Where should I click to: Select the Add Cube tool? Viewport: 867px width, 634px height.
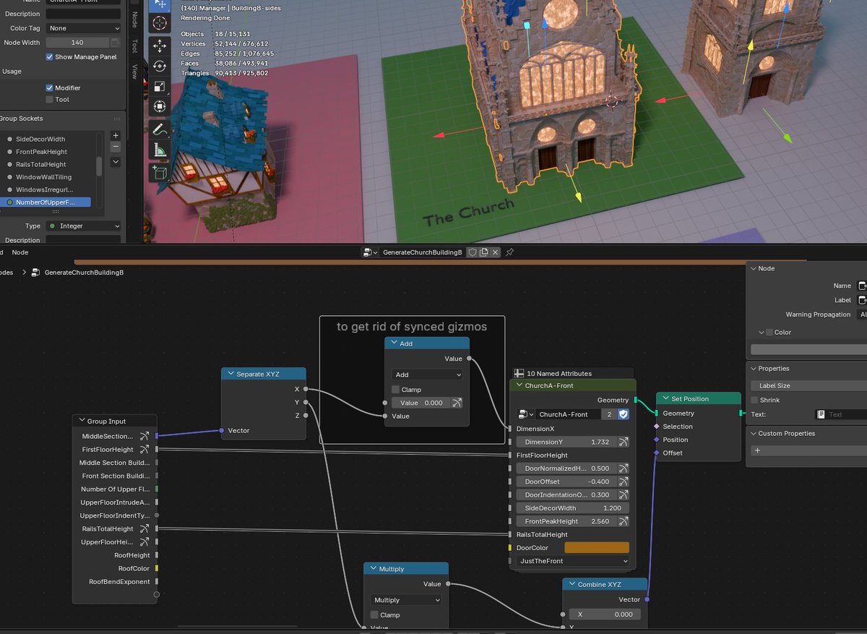[160, 173]
